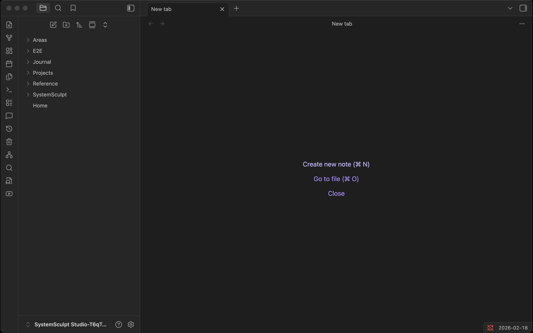Launch the terminal from the left ribbon
This screenshot has height=333, width=533.
9,89
